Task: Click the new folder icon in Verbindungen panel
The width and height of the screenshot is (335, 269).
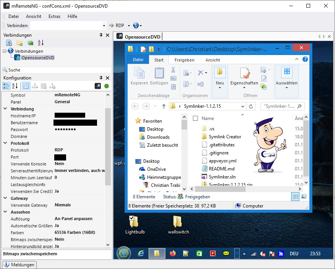Action: (19, 43)
